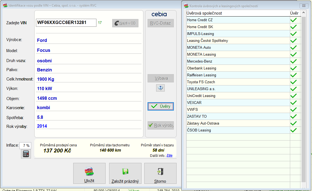
Task: Click the Najdi v CD button
Action: click(x=125, y=23)
